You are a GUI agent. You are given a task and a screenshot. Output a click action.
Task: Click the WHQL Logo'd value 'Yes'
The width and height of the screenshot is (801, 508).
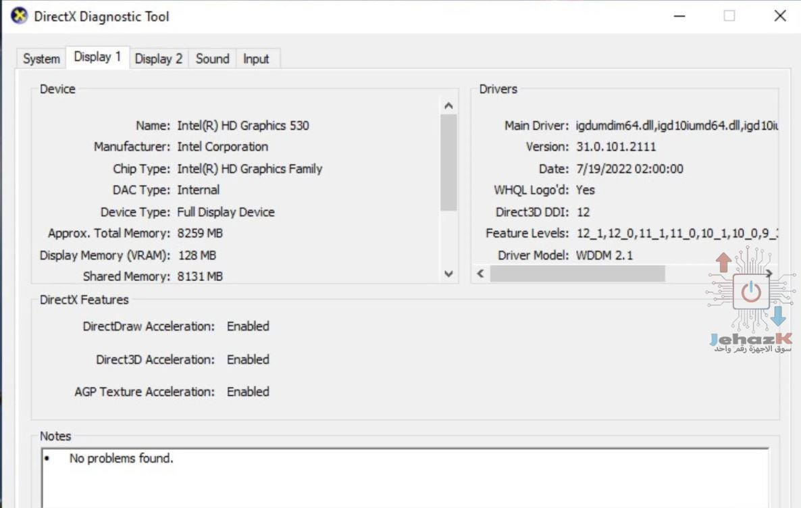tap(585, 190)
